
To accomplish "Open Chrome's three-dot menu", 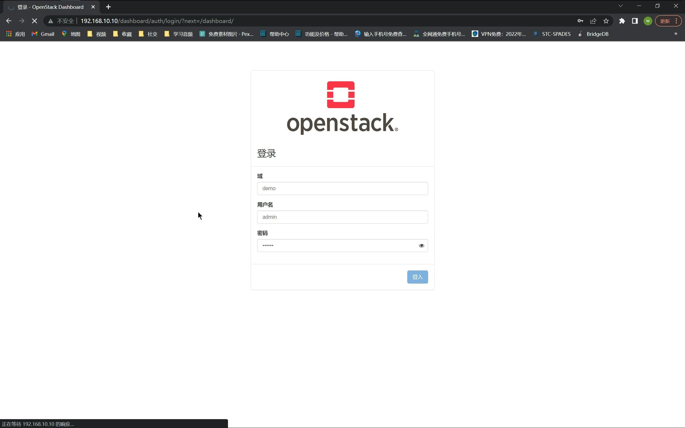I will (676, 21).
